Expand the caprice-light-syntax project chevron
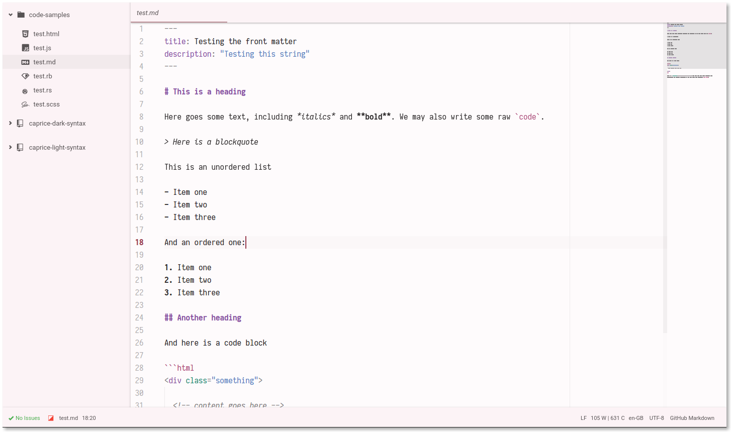 [11, 147]
